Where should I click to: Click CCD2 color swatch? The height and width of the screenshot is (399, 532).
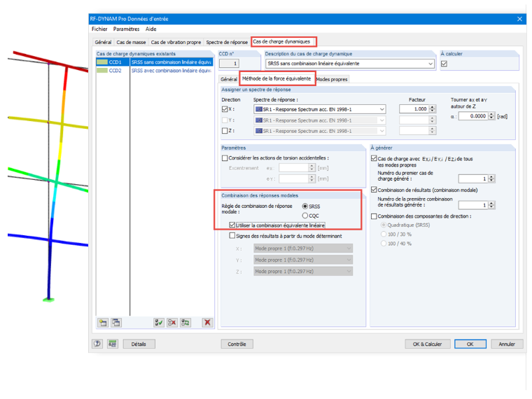point(102,71)
